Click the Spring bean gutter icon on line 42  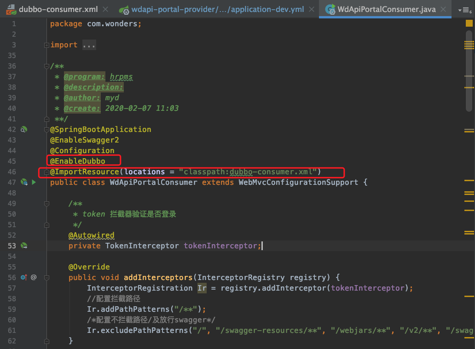coord(24,130)
